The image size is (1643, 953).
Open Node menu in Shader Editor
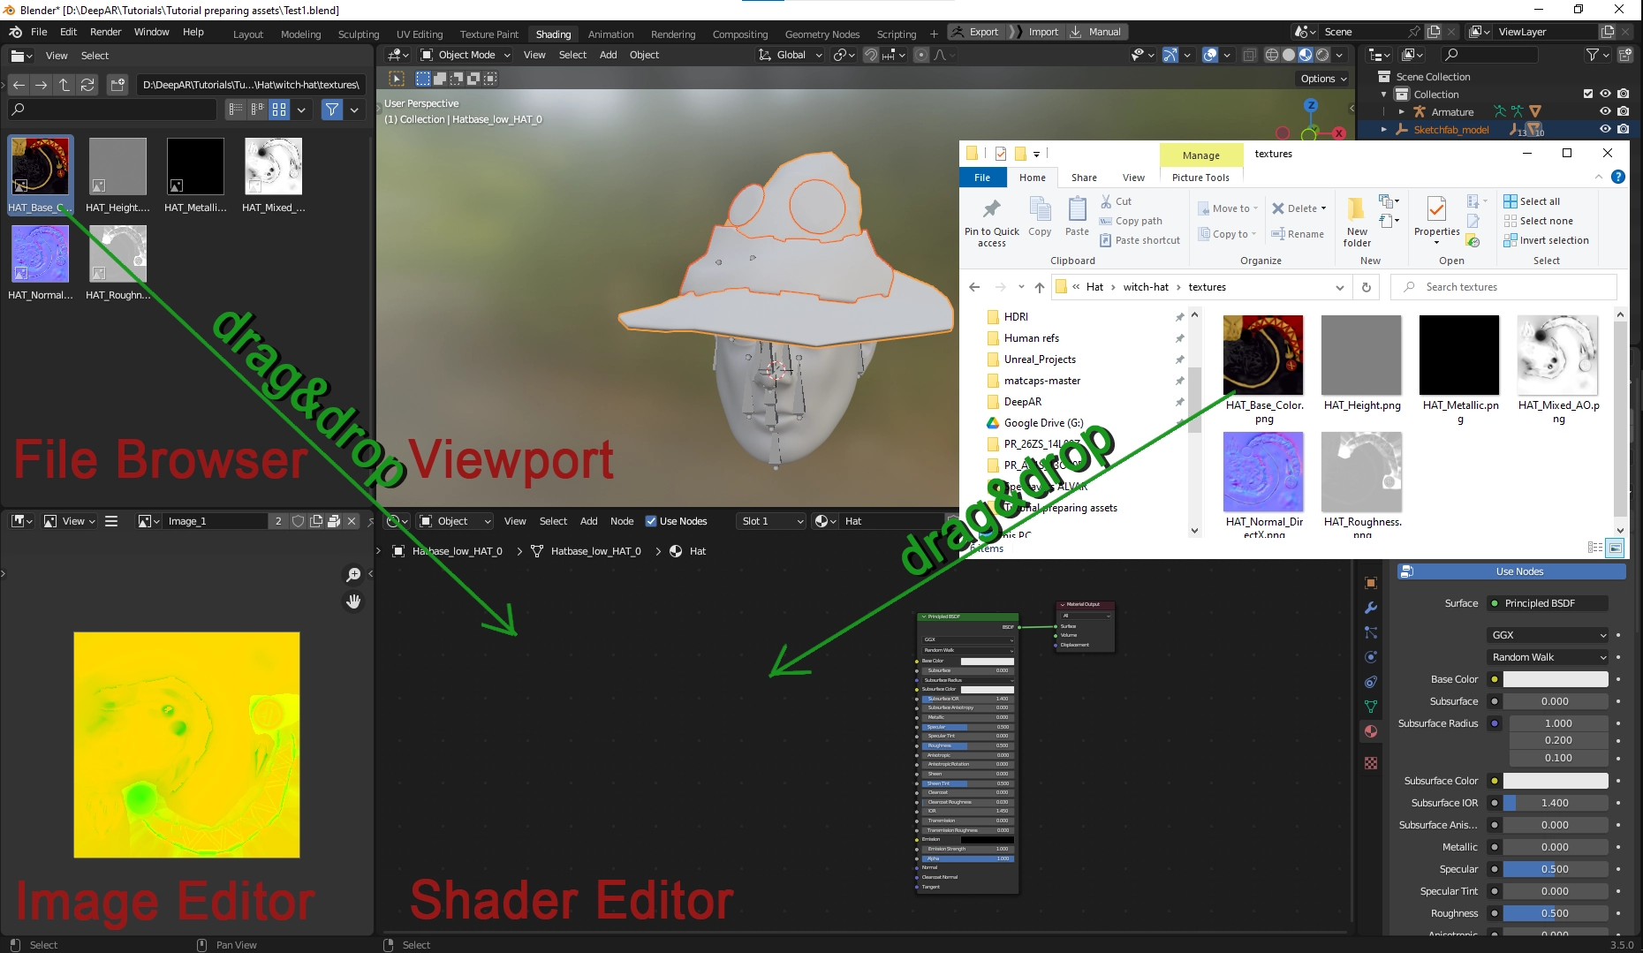(622, 521)
